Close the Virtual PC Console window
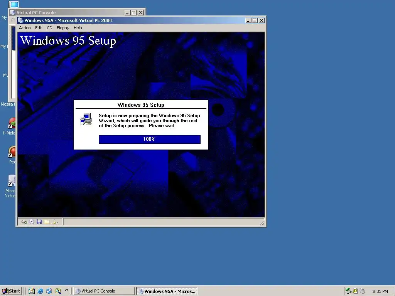395x296 pixels. [141, 12]
